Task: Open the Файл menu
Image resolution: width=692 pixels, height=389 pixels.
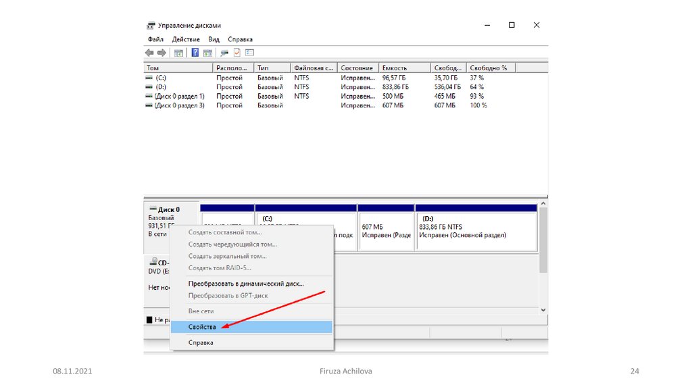Action: [x=155, y=40]
